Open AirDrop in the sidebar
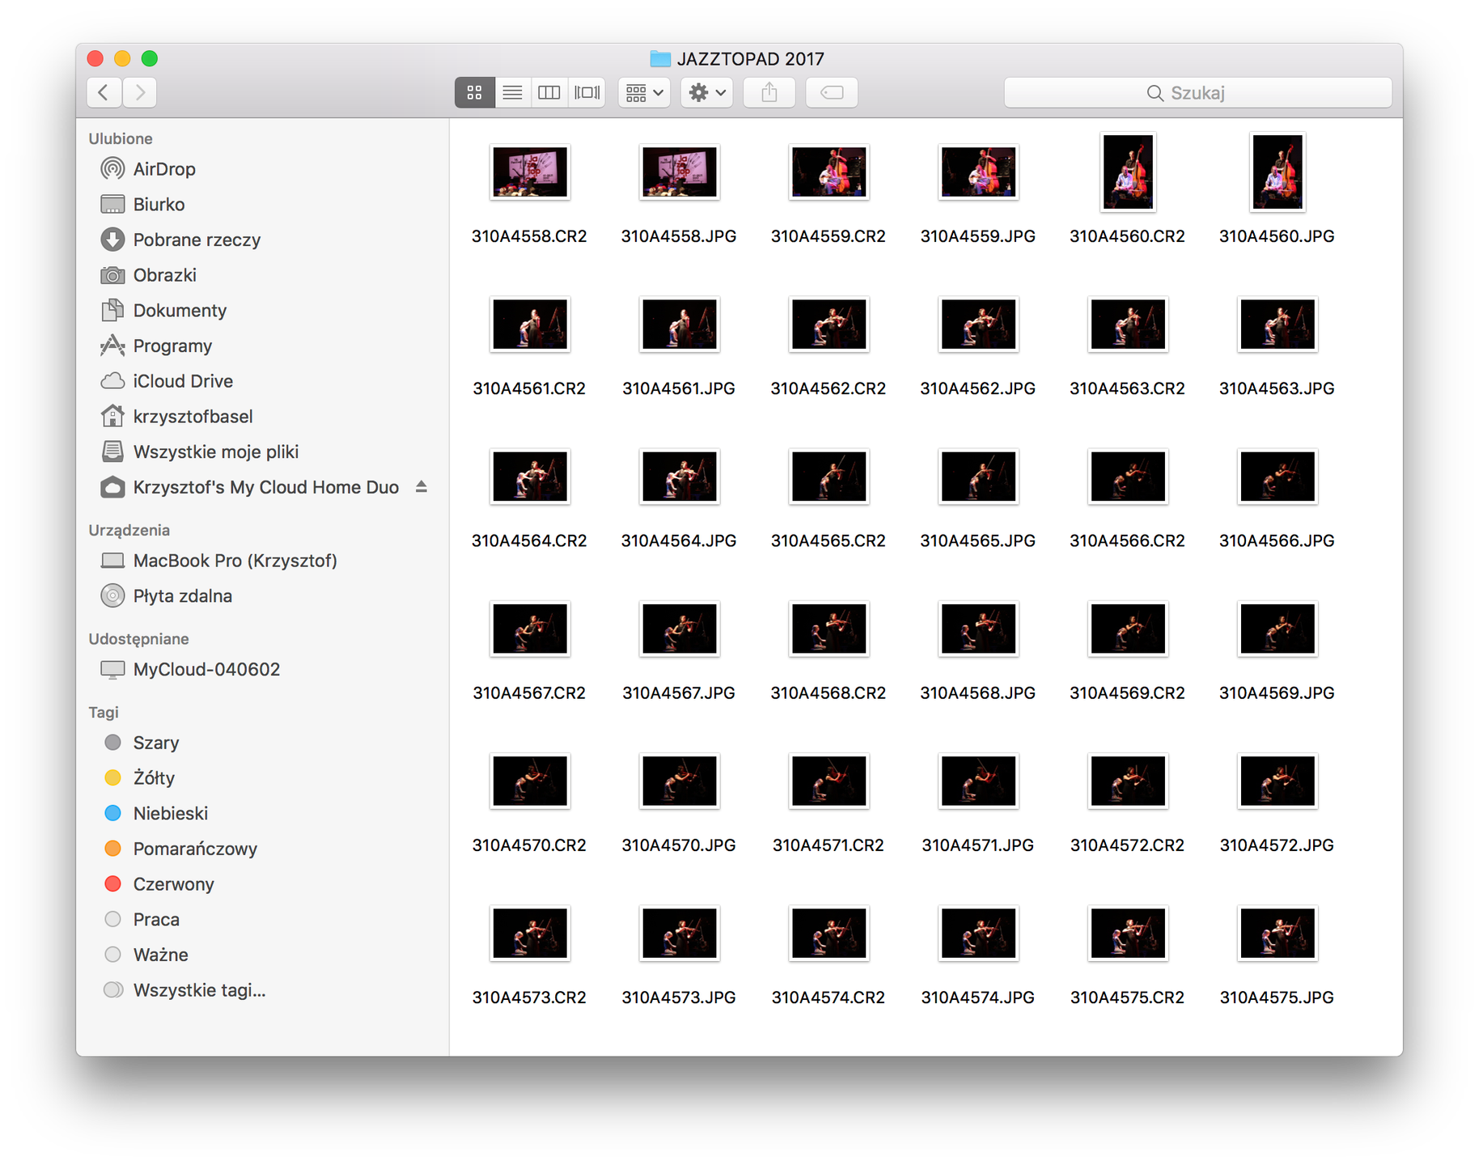Viewport: 1479px width, 1165px height. click(148, 169)
